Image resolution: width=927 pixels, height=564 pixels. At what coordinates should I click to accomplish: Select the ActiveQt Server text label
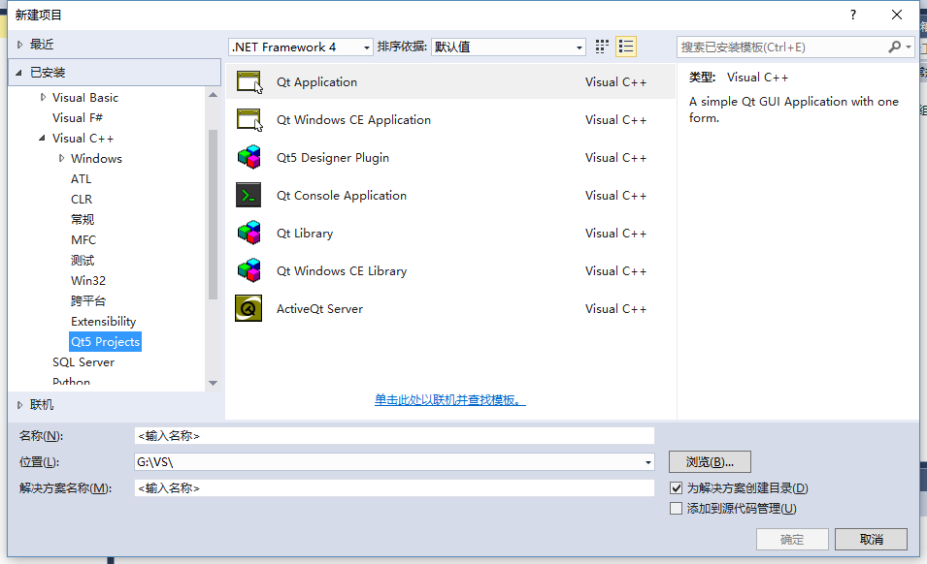[x=319, y=308]
